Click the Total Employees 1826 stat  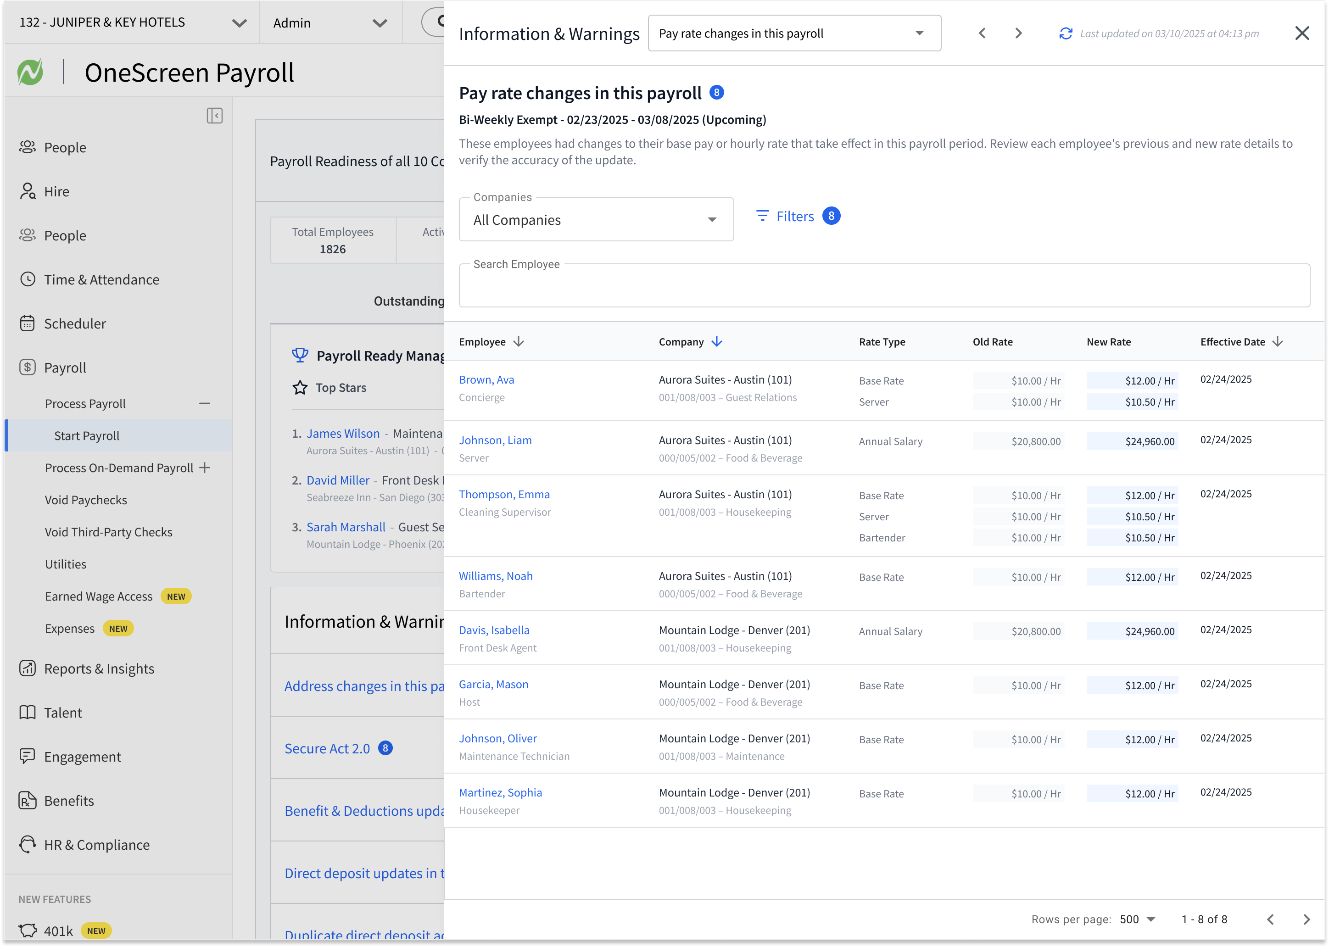332,240
